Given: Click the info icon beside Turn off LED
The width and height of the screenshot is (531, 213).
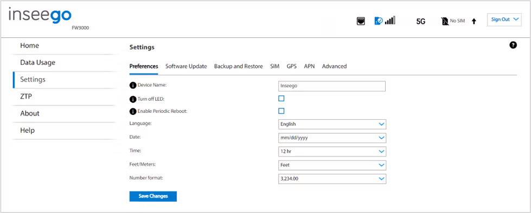Looking at the screenshot, I should click(x=133, y=99).
